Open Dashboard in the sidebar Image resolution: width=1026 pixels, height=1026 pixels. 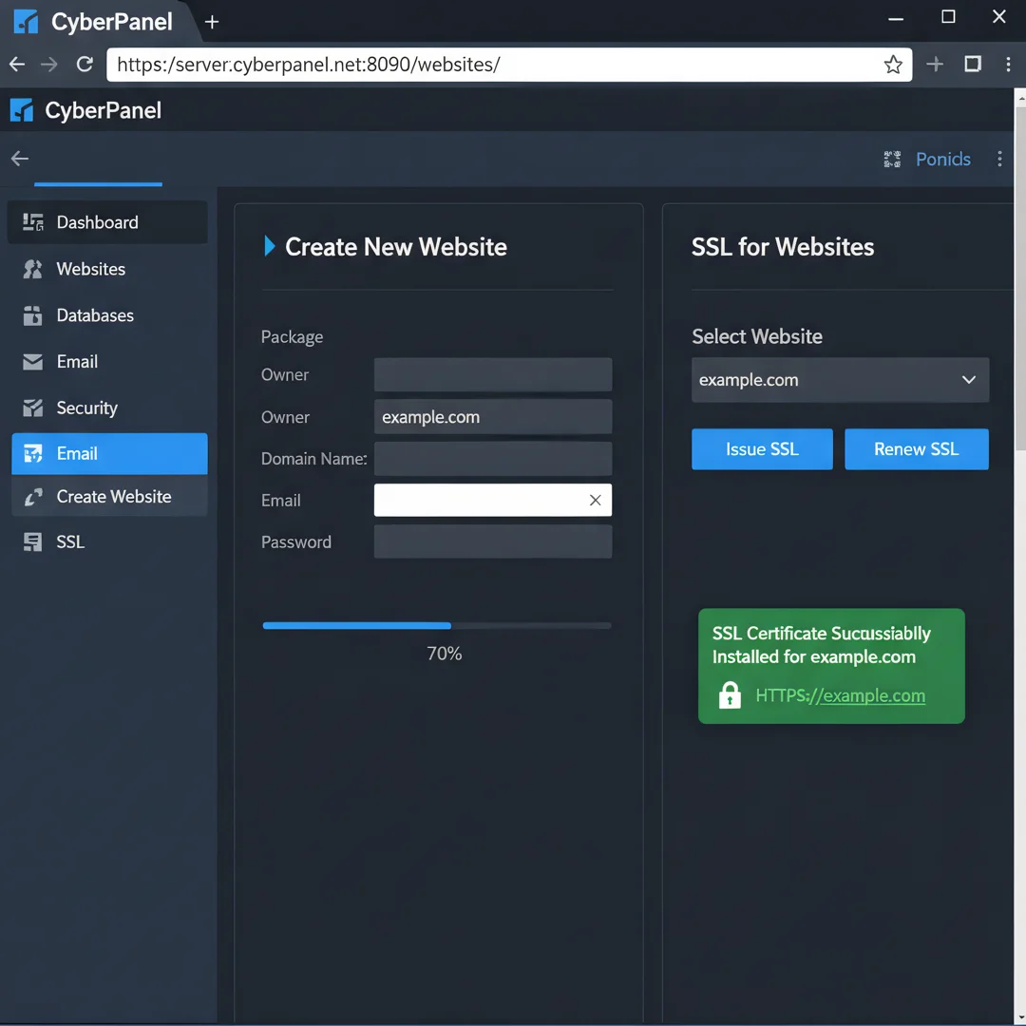[107, 222]
